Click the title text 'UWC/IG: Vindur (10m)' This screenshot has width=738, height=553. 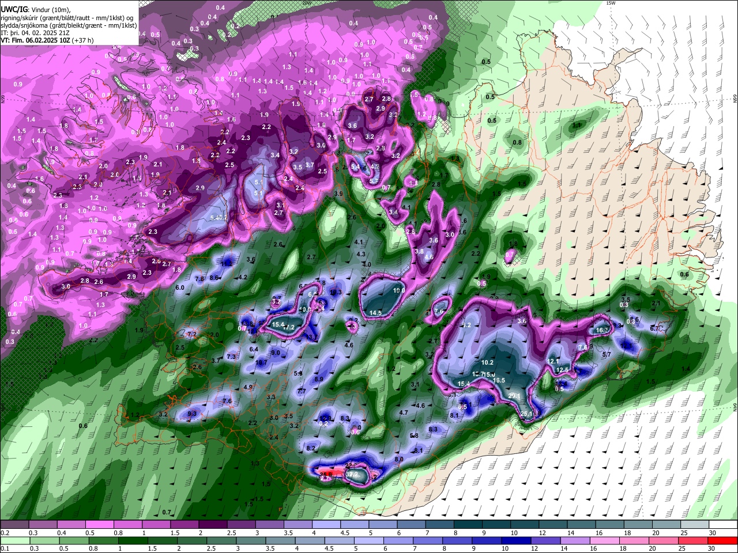point(34,10)
